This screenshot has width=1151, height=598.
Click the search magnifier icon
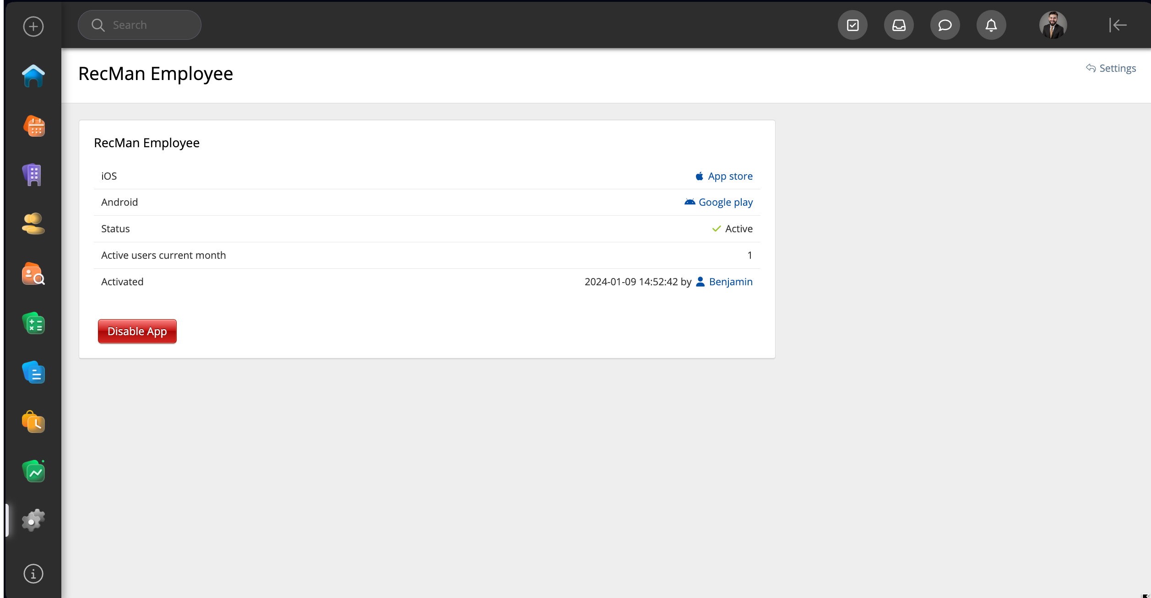[x=98, y=25]
